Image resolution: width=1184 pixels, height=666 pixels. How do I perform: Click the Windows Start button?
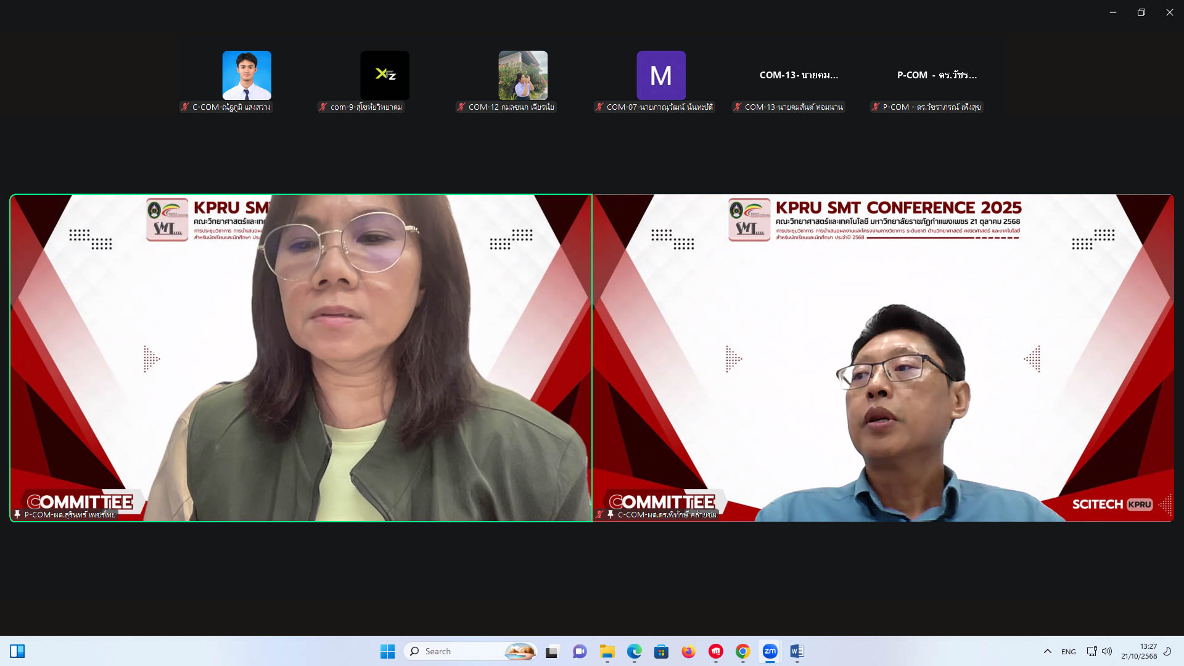[x=387, y=651]
